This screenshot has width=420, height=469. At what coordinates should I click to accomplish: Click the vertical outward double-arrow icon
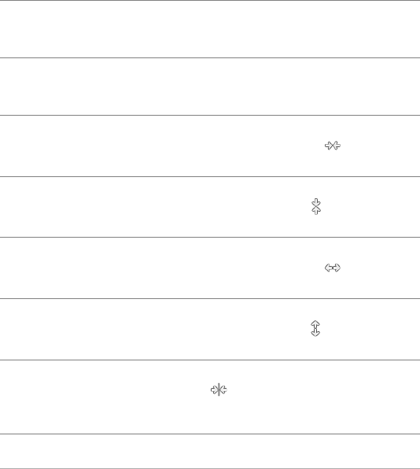point(315,328)
